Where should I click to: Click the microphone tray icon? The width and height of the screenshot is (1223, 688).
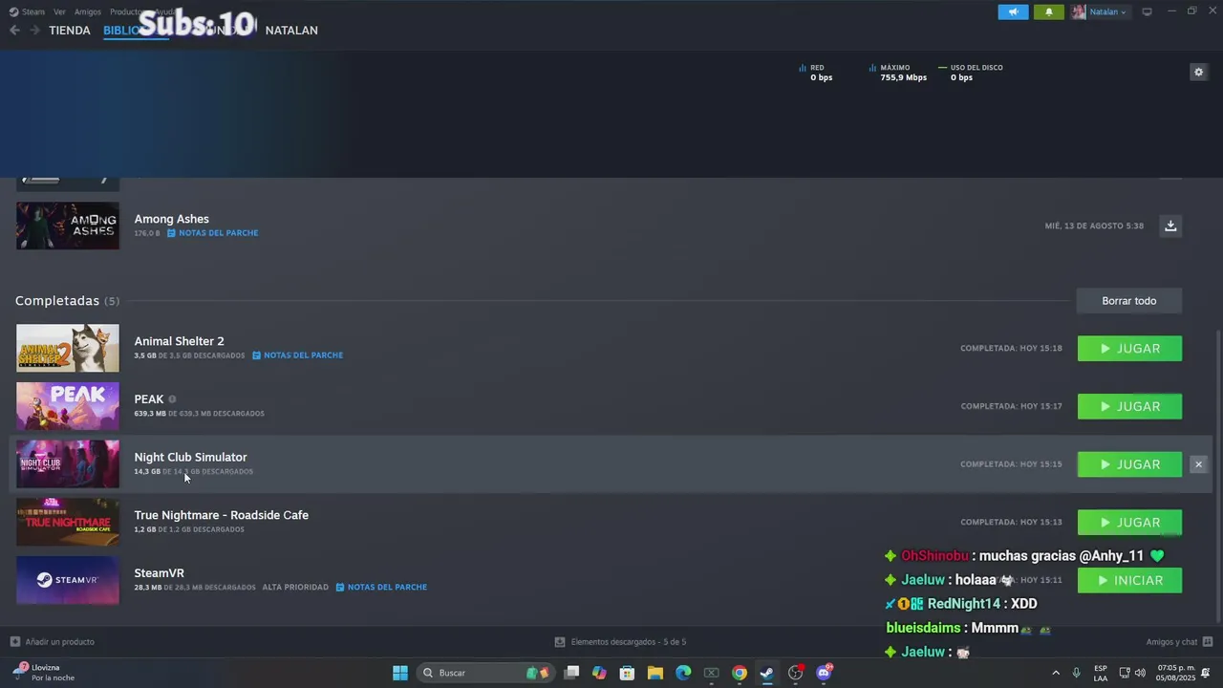[1077, 673]
